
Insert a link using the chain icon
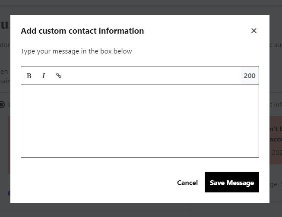point(59,76)
